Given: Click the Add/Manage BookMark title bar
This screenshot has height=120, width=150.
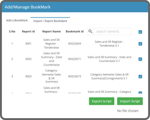Looking at the screenshot, I should 75,7.
